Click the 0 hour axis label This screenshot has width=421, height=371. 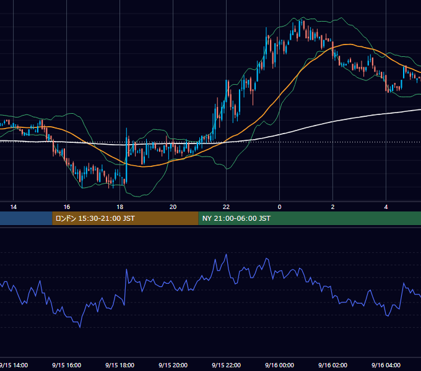279,207
